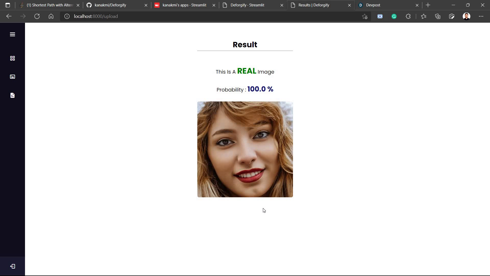Open browser extensions puzzle icon
Viewport: 490px width, 276px height.
[408, 16]
